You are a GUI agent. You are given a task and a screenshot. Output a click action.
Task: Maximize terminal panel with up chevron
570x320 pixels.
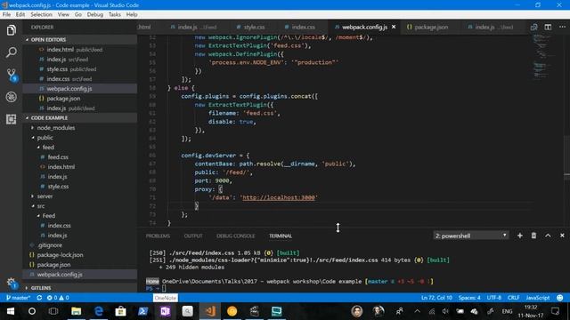tap(548, 236)
